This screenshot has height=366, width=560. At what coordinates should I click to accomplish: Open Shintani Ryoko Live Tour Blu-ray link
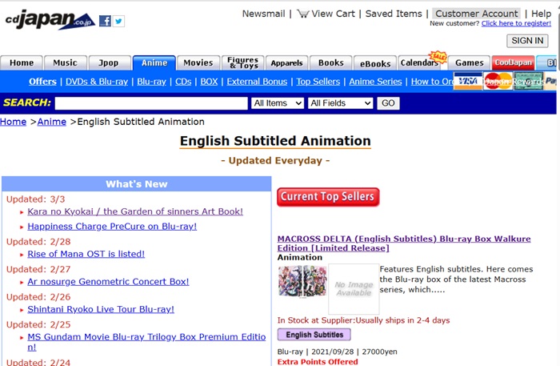(x=101, y=309)
